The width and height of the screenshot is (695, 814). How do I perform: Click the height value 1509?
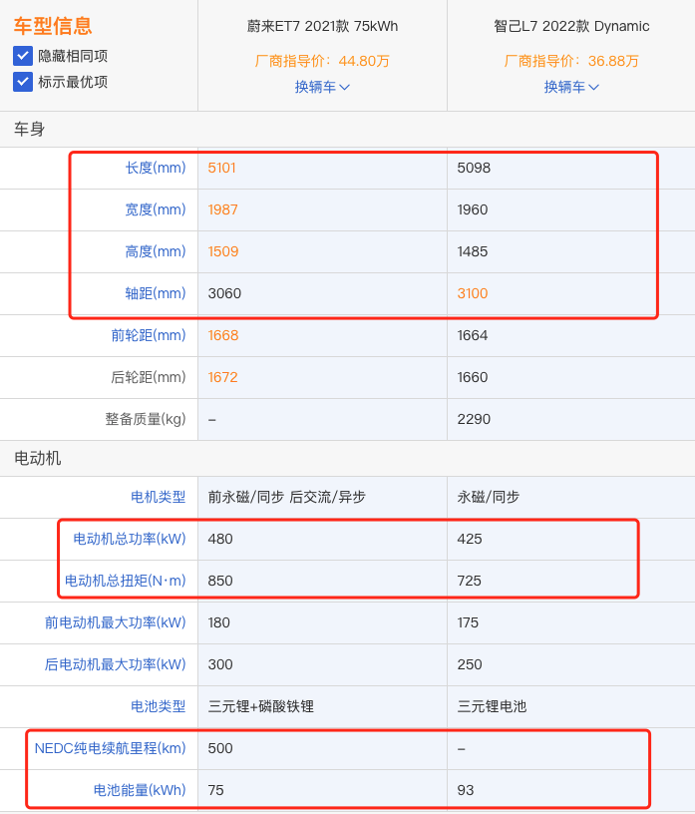coord(223,251)
